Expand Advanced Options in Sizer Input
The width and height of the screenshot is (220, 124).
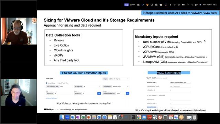(51, 98)
